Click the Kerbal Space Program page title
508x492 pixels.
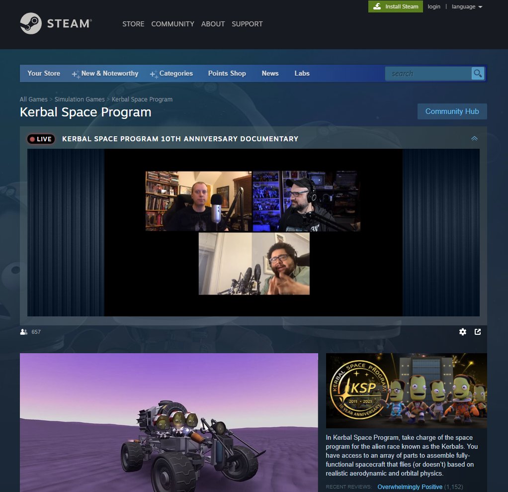85,112
